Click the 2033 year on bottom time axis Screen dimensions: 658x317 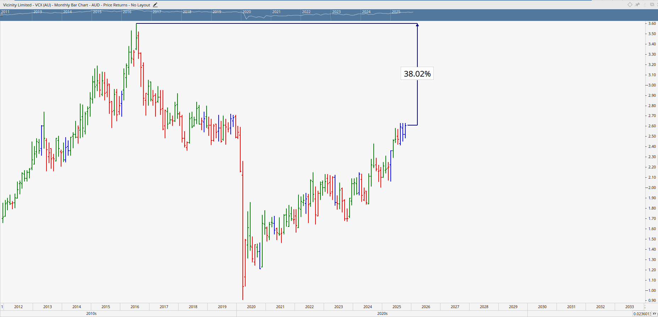point(630,307)
